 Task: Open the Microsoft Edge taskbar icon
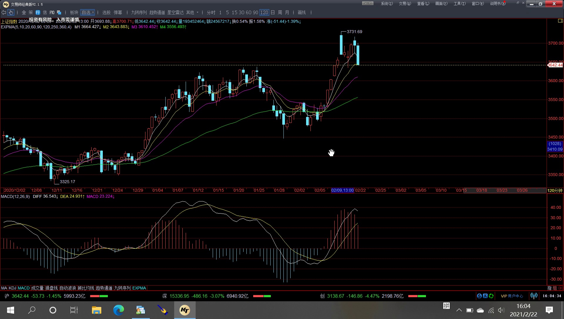(x=119, y=310)
